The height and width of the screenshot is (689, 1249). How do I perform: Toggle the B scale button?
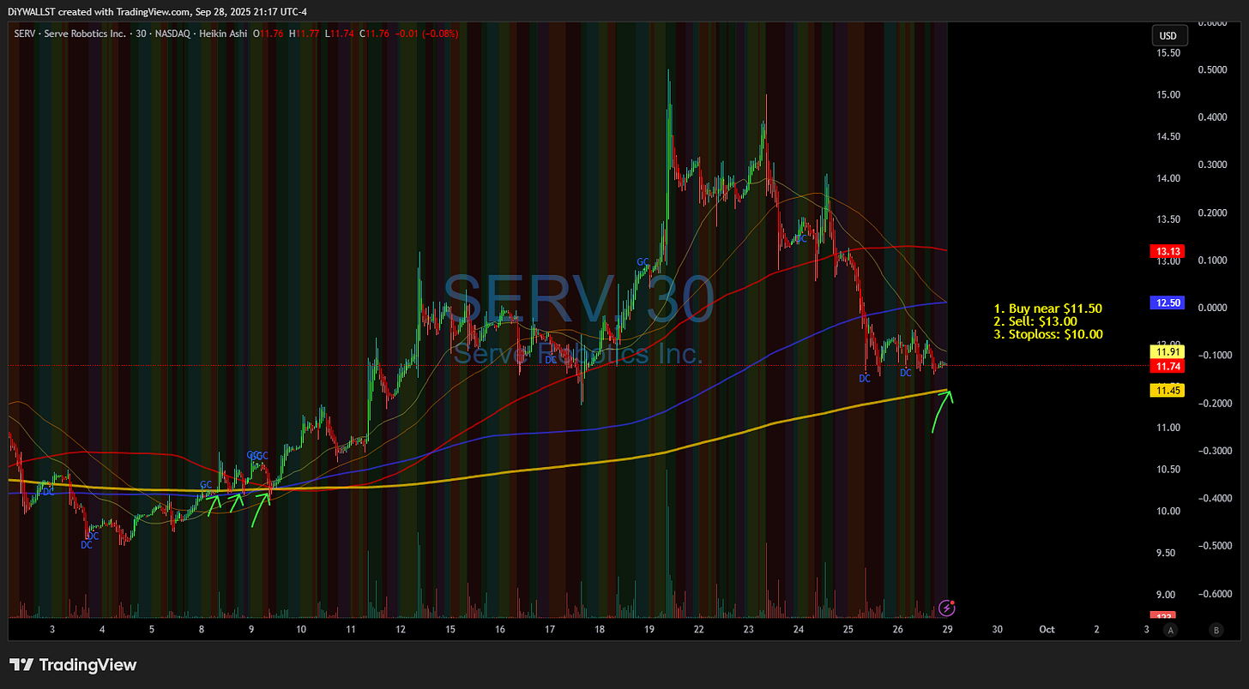[1216, 629]
